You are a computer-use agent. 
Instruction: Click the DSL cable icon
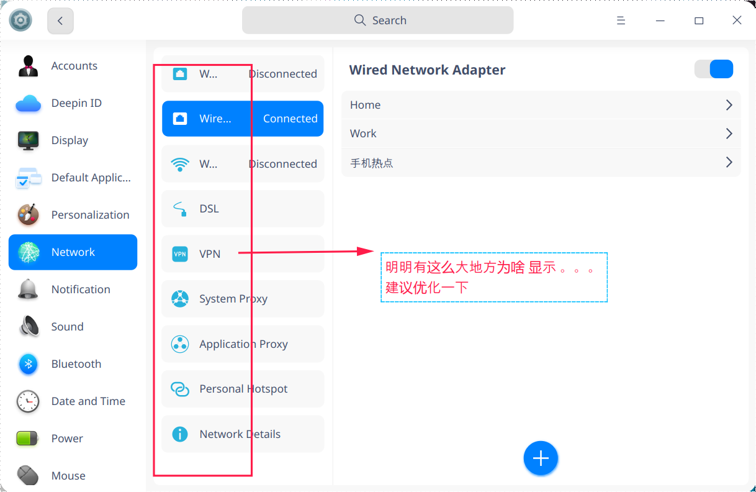[180, 209]
